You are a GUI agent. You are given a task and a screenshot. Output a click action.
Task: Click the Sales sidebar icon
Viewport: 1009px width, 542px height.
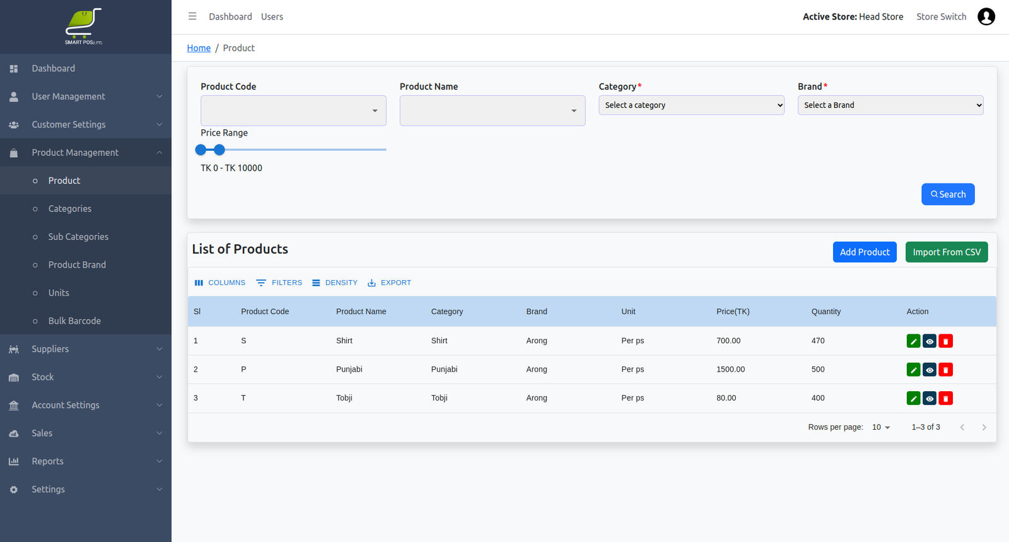click(14, 433)
